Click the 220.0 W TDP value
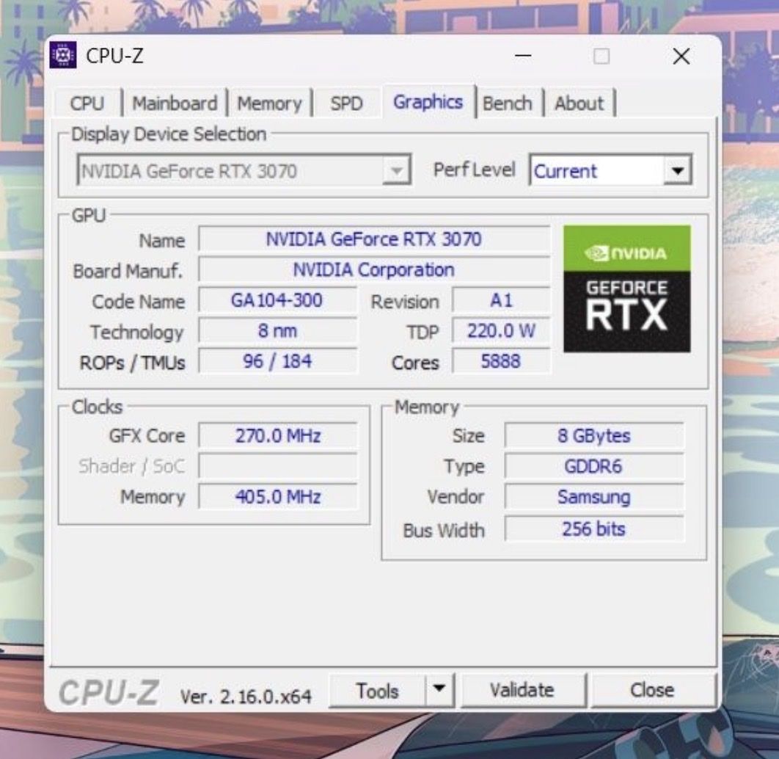Viewport: 779px width, 759px height. coord(501,330)
